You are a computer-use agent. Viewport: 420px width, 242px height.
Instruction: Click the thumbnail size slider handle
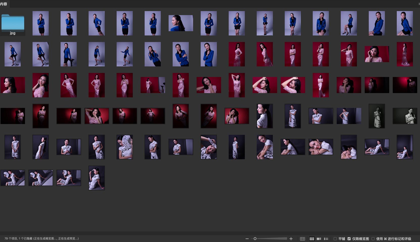pyautogui.click(x=255, y=239)
